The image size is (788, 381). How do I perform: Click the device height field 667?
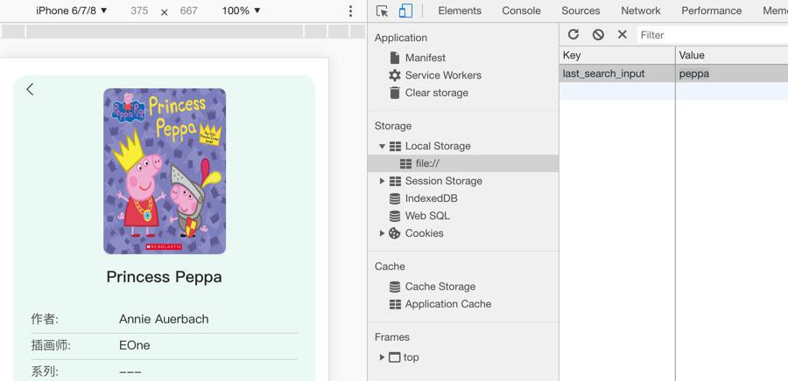click(x=188, y=10)
